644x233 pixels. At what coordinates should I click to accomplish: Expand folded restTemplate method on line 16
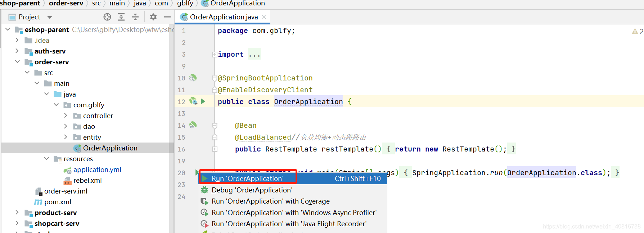pyautogui.click(x=215, y=149)
